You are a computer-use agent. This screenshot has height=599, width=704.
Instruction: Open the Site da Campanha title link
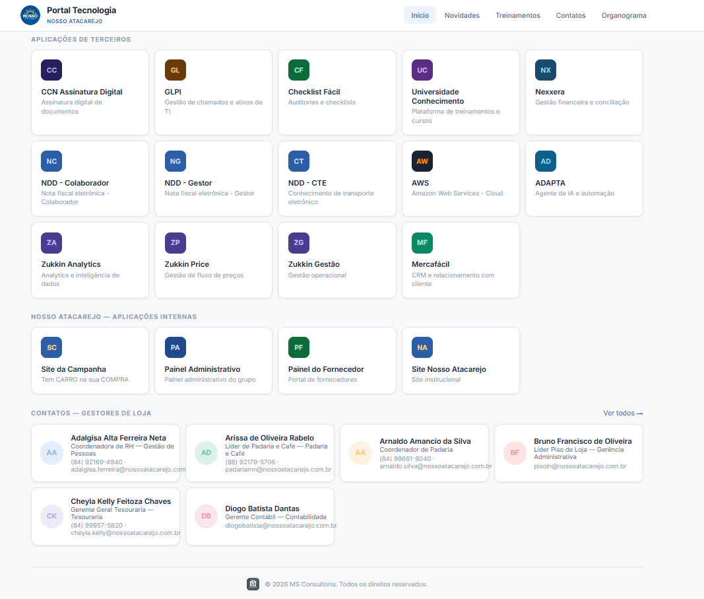(74, 369)
